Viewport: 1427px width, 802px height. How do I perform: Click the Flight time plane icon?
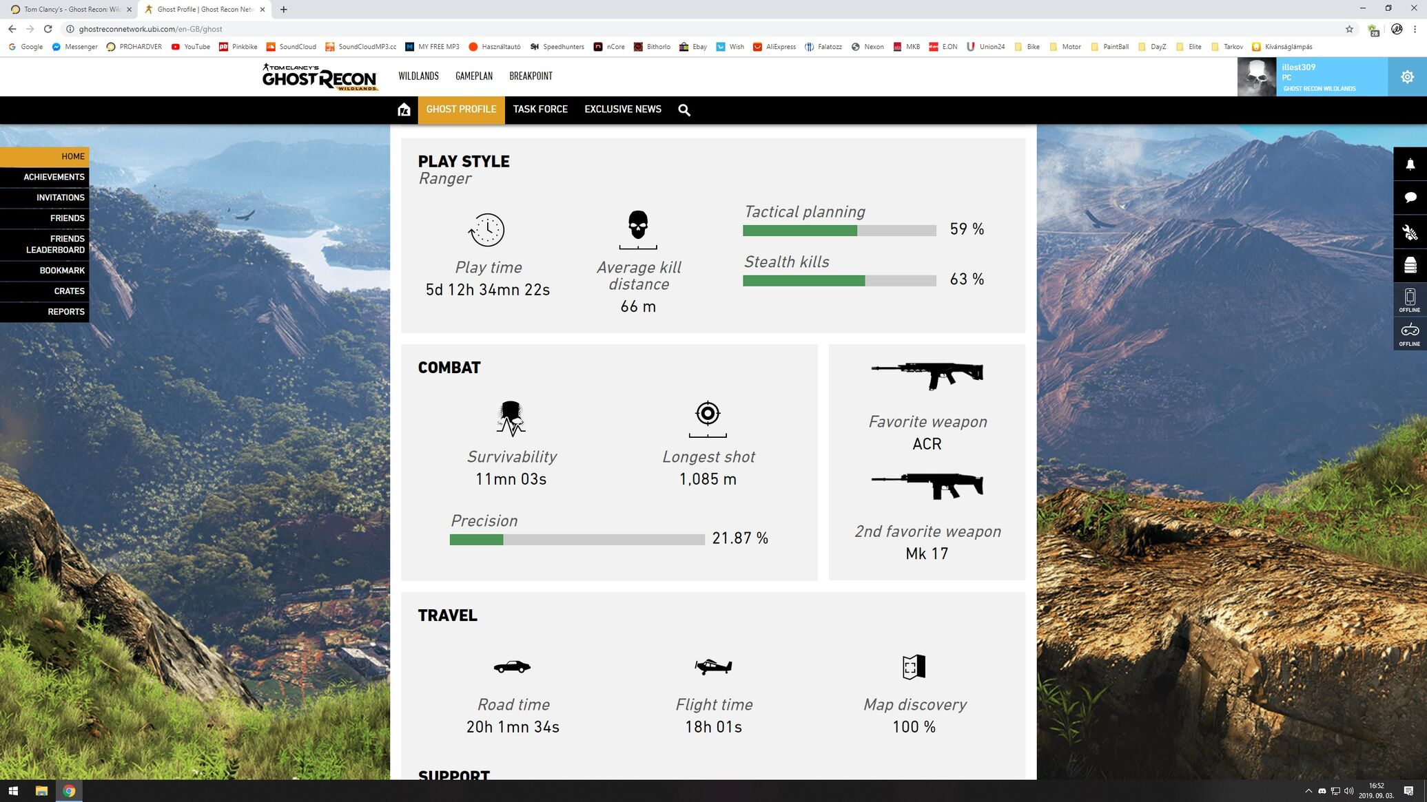tap(713, 666)
